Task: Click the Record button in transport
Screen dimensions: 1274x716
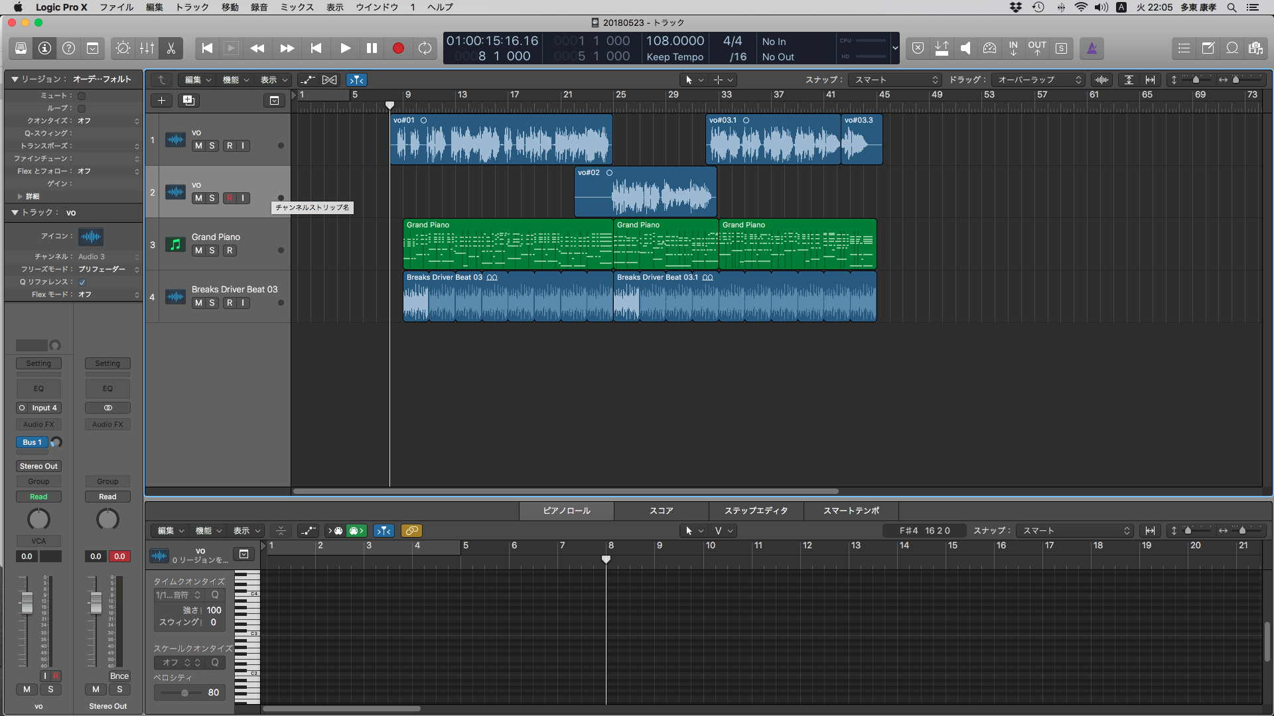Action: click(x=398, y=48)
